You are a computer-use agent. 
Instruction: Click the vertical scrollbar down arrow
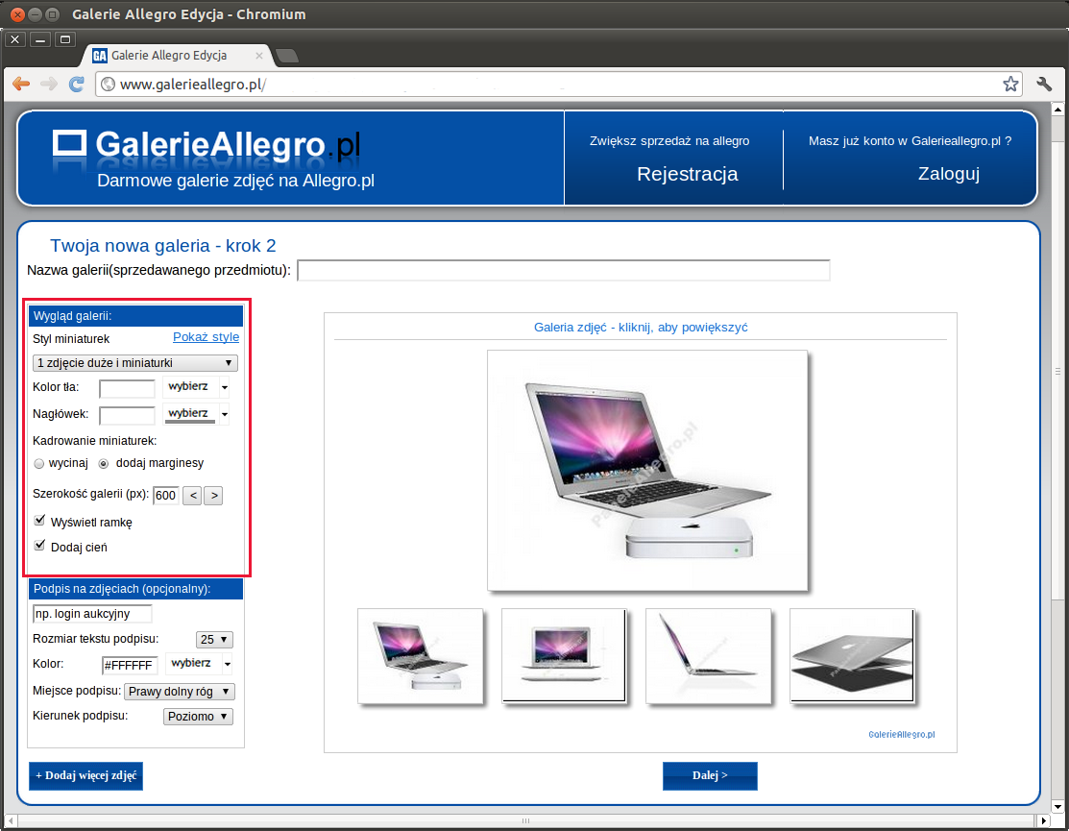(1058, 807)
